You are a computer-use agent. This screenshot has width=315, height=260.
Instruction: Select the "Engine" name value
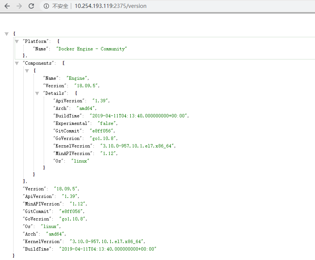pyautogui.click(x=76, y=78)
